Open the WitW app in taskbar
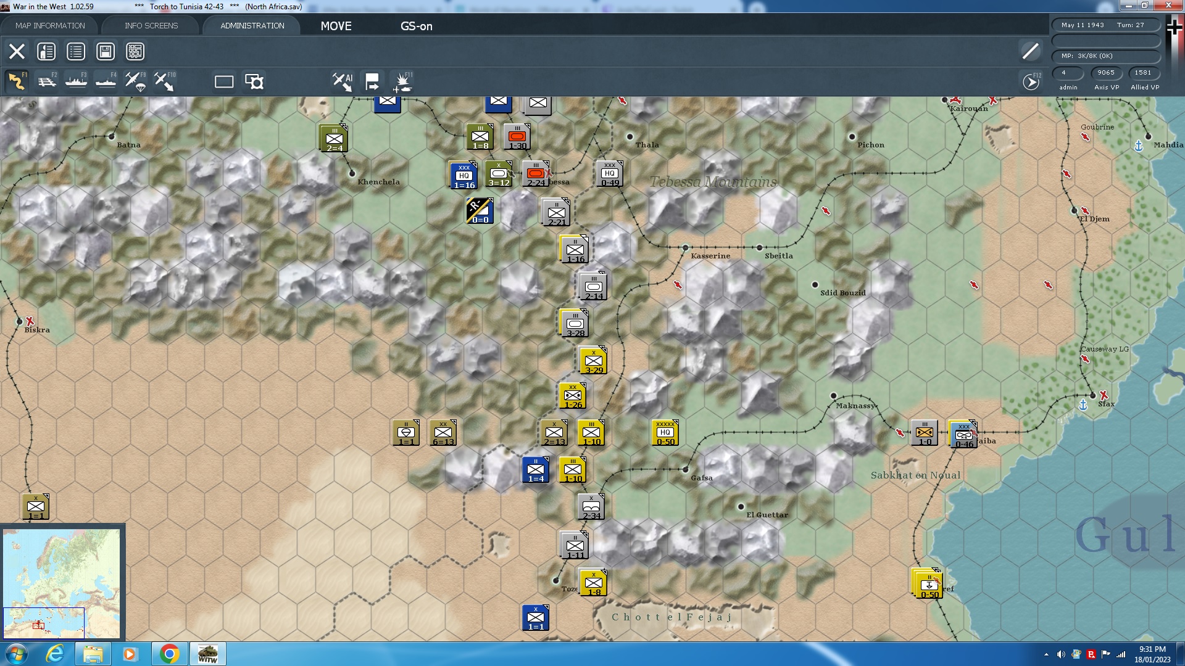 pos(207,654)
